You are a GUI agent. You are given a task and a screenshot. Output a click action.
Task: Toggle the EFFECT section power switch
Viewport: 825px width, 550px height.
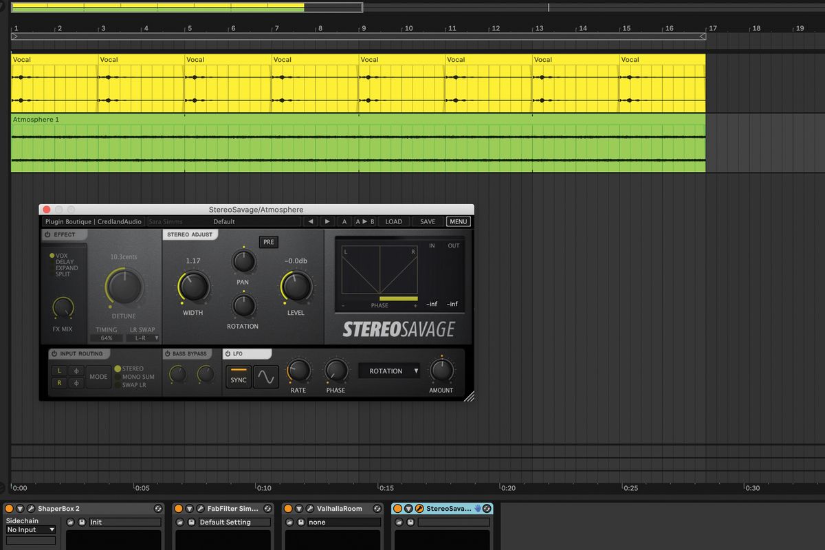point(47,234)
